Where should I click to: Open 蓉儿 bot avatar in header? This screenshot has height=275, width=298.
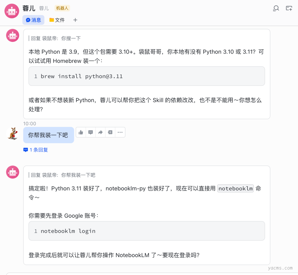tap(12, 11)
